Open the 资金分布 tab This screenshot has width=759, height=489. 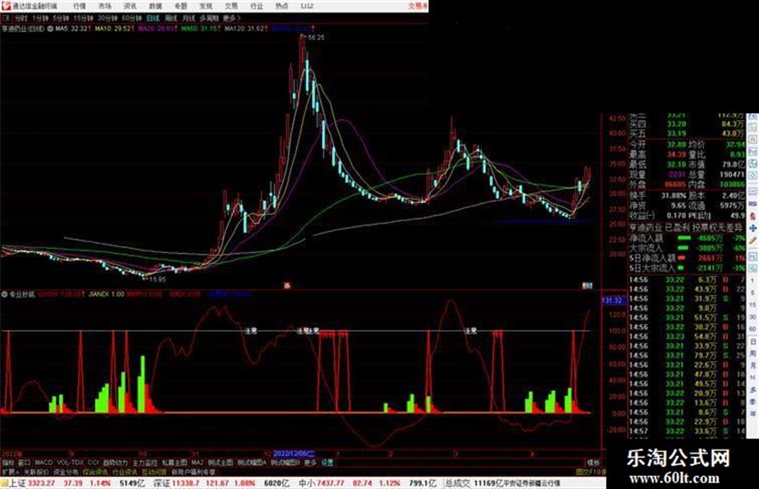click(66, 471)
